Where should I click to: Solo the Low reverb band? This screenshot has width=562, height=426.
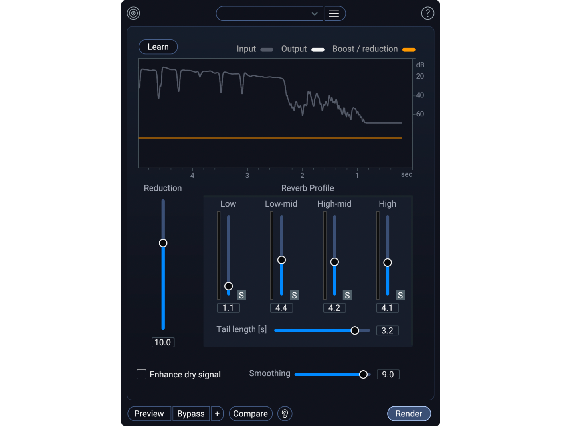241,295
